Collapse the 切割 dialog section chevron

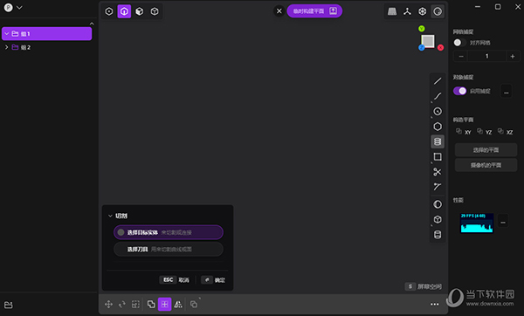coord(110,216)
